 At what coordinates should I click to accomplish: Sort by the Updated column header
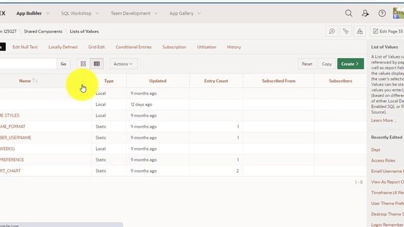(158, 81)
